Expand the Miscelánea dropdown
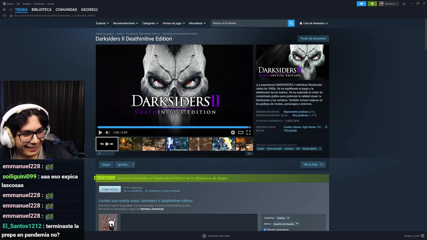 pyautogui.click(x=197, y=23)
